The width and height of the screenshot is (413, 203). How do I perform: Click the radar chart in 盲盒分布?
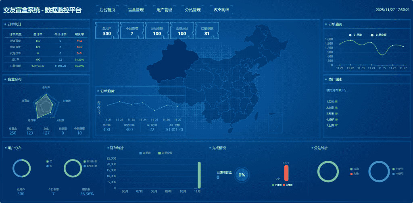(x=46, y=106)
